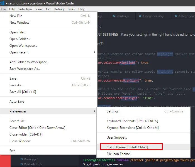The image size is (195, 167).
Task: Open Keymap Extensions entry
Action: 143,127
